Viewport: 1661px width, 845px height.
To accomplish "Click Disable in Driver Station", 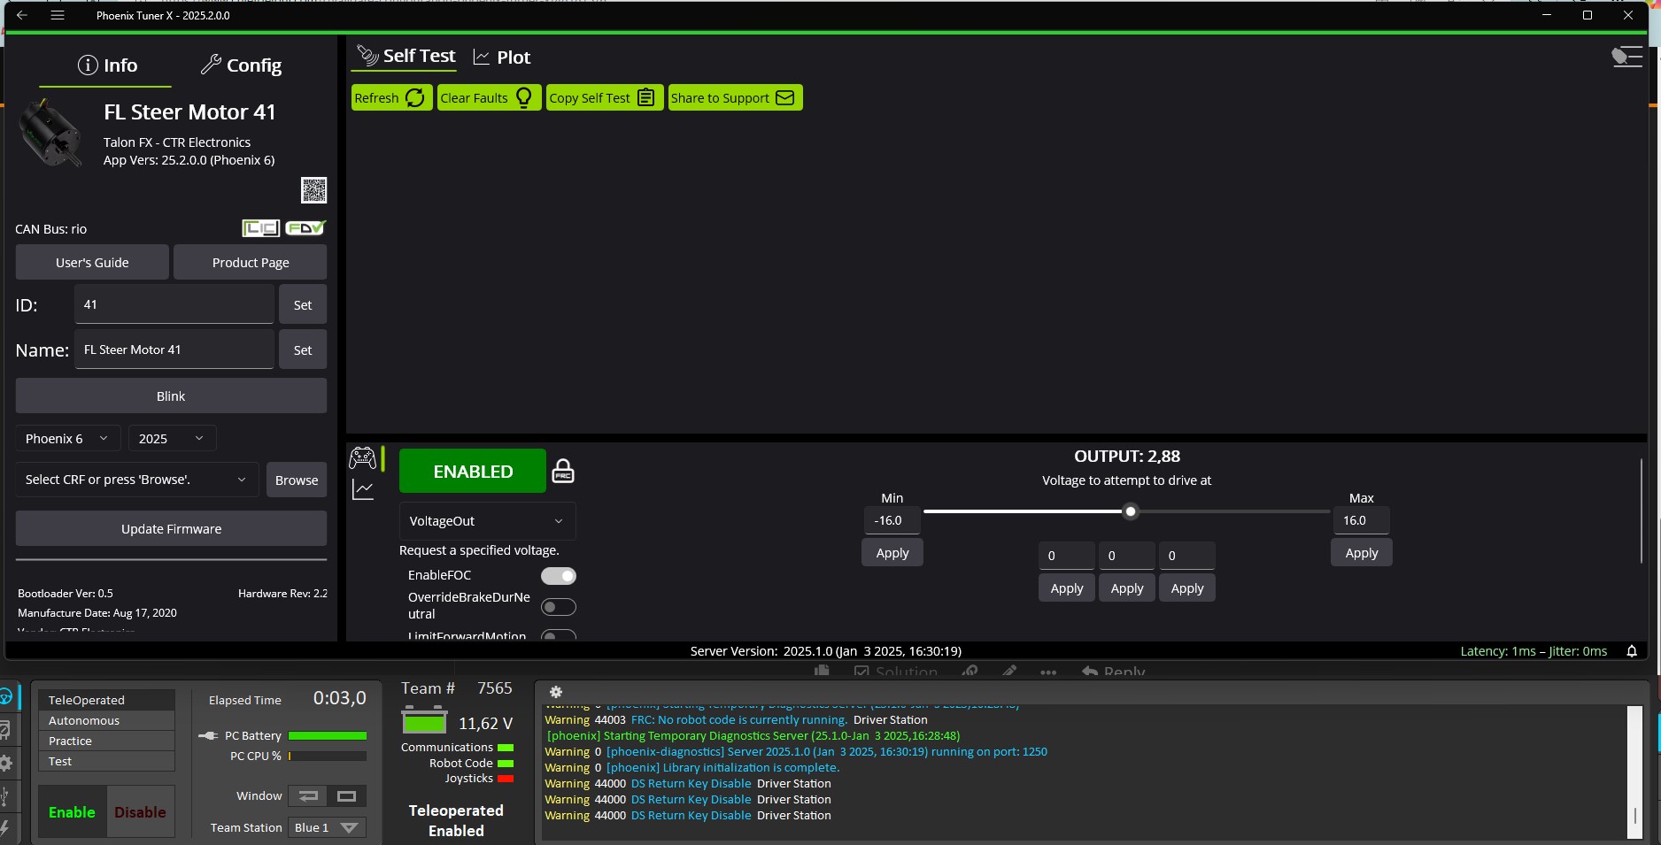I will click(140, 811).
